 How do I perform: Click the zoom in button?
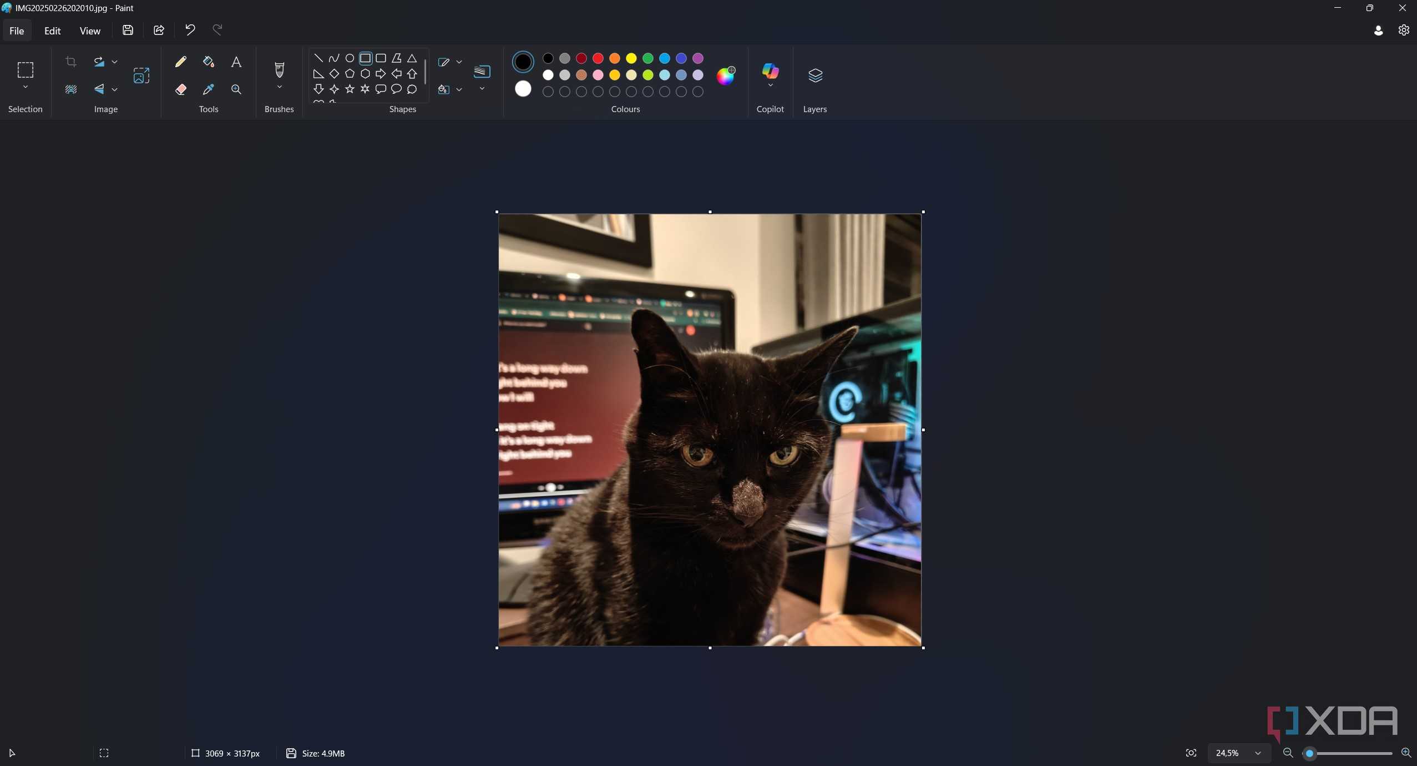(x=1406, y=753)
